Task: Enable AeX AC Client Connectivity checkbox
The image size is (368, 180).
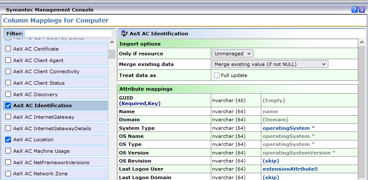Action: point(8,71)
